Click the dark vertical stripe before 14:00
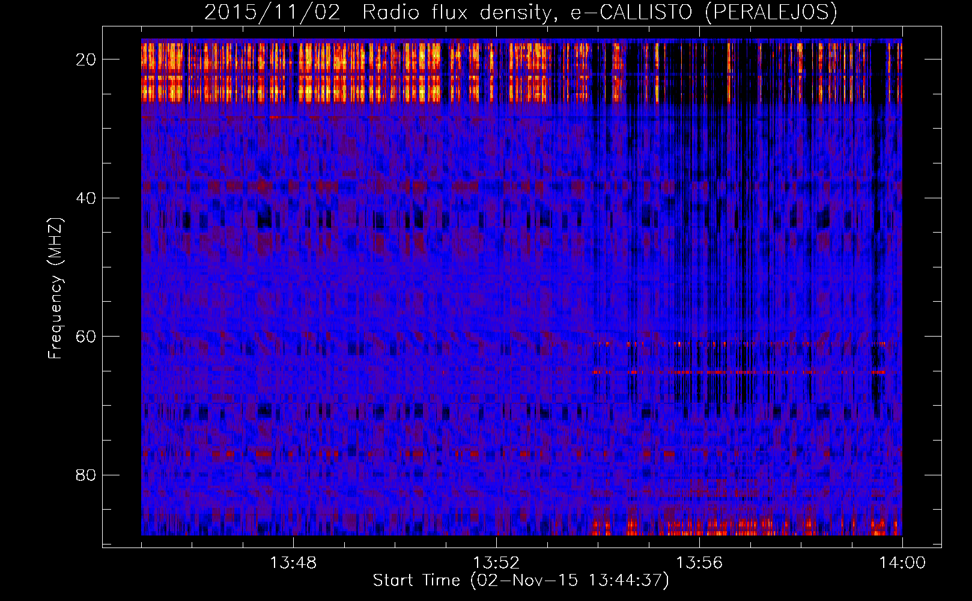Screen dimensions: 972x601 (x=878, y=240)
